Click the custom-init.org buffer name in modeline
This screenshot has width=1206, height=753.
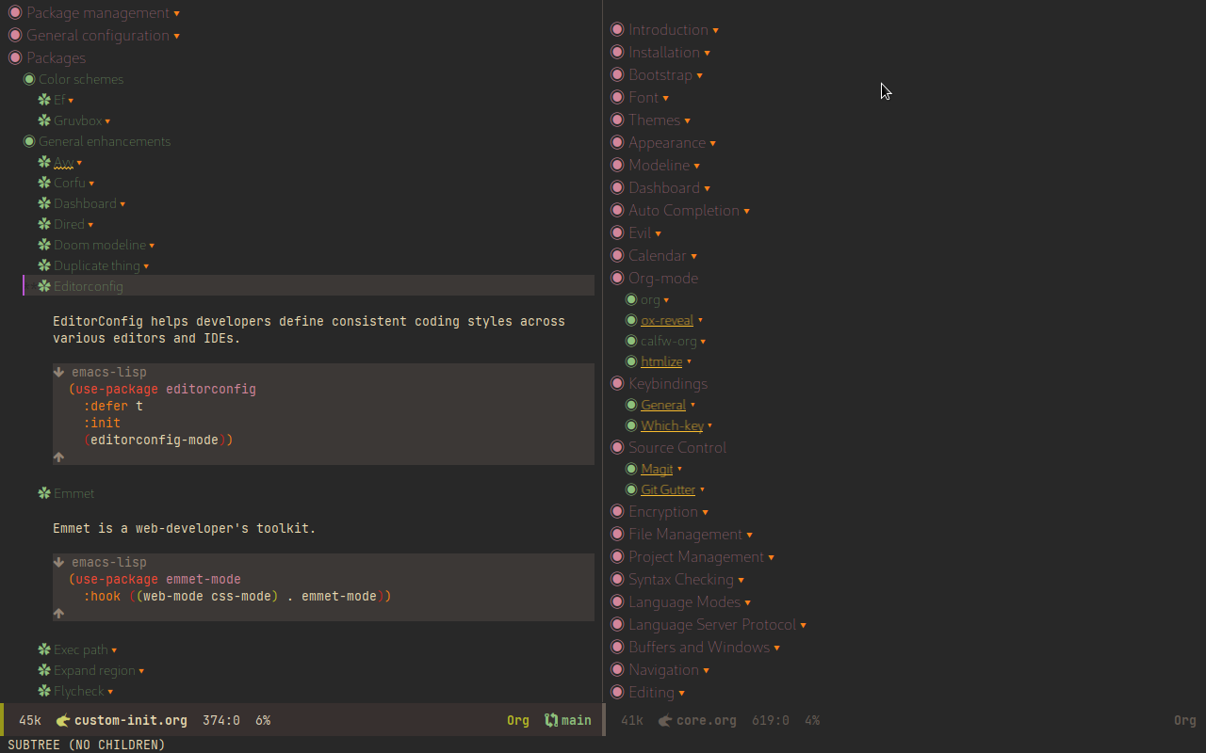pos(131,720)
